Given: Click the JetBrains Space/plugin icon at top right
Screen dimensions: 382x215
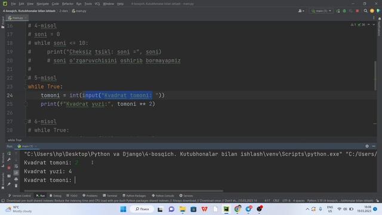Looking at the screenshot, I should tap(378, 11).
